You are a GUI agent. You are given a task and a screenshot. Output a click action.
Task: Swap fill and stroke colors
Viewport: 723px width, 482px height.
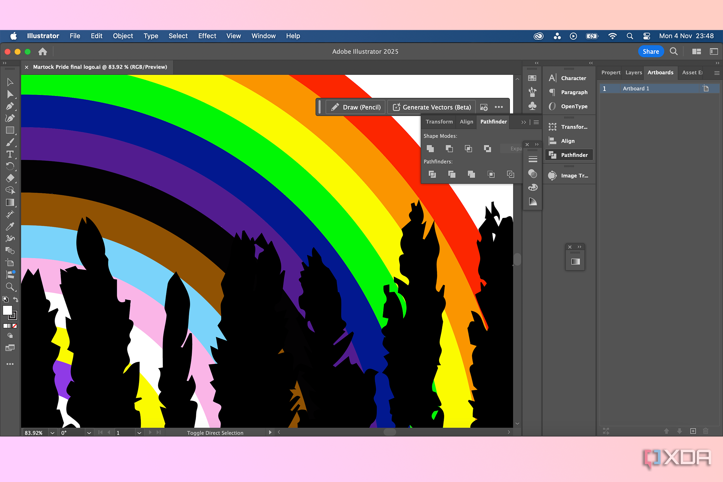[x=15, y=300]
